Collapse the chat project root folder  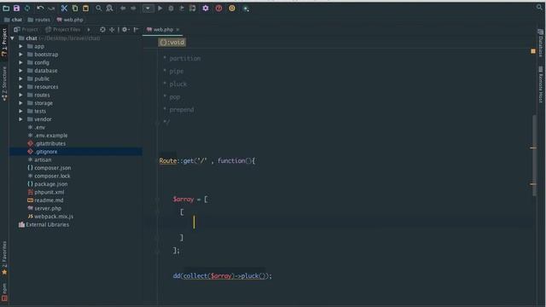pyautogui.click(x=13, y=38)
